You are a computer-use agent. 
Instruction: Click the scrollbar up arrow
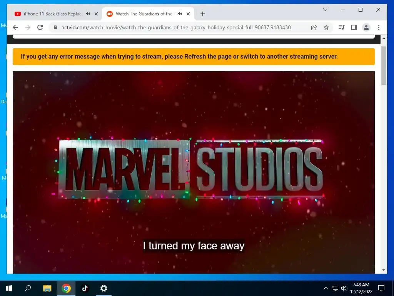pyautogui.click(x=384, y=38)
